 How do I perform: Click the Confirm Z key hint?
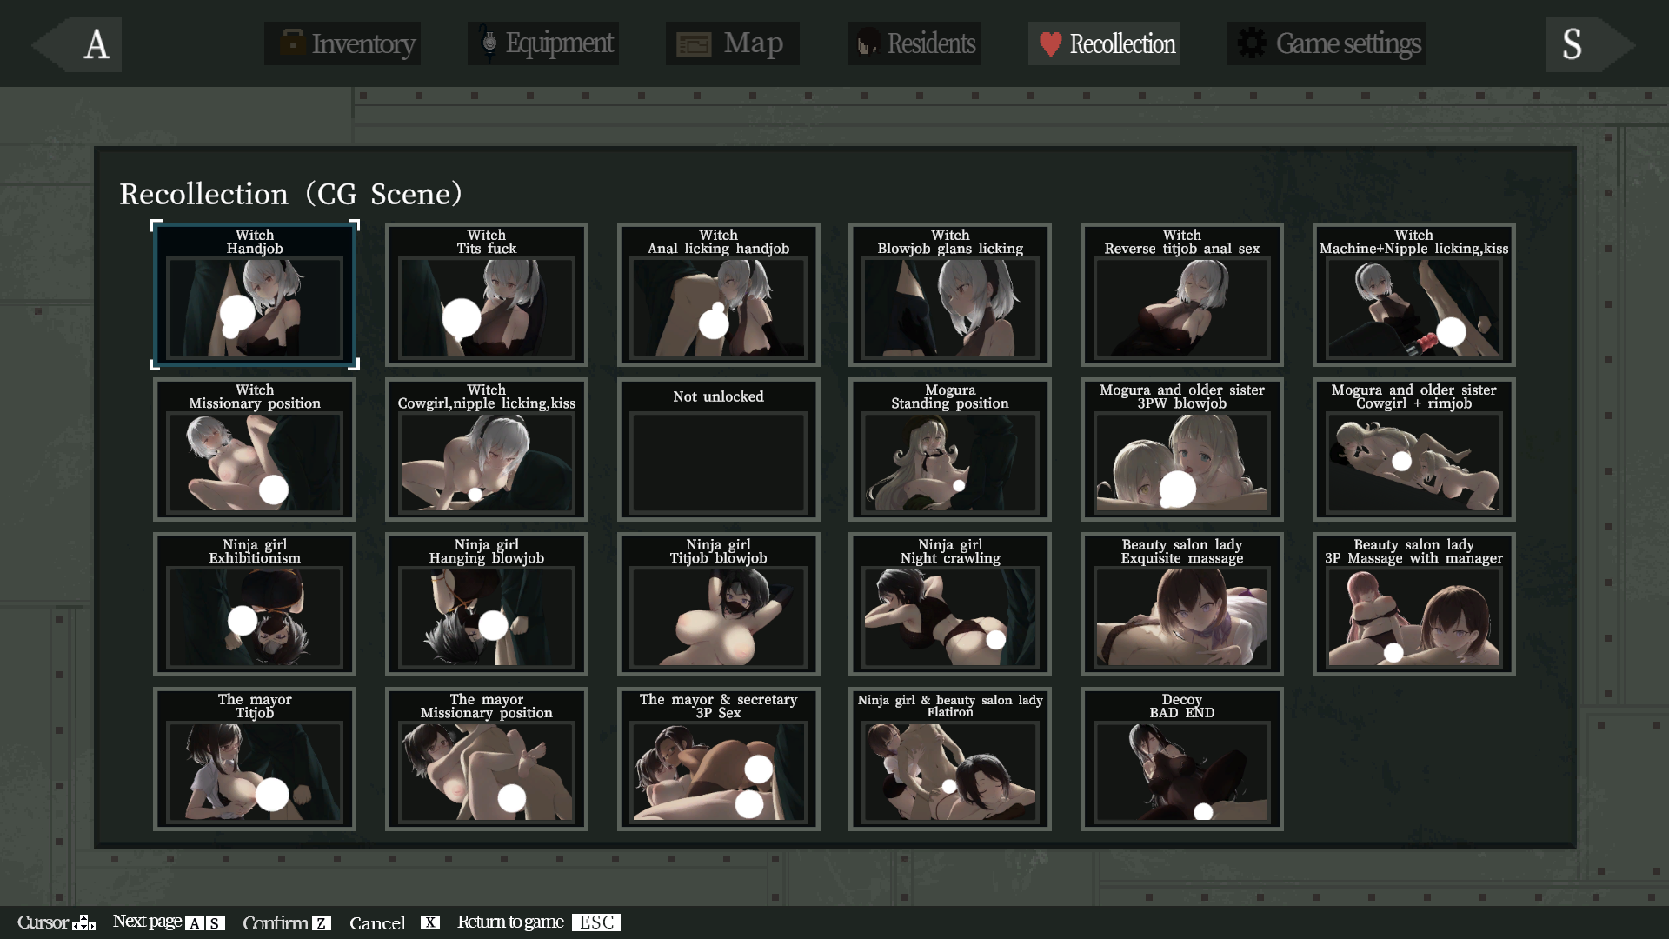(322, 923)
